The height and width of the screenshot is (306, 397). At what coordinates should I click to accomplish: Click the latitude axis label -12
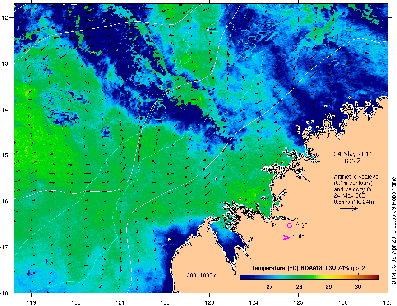click(5, 18)
